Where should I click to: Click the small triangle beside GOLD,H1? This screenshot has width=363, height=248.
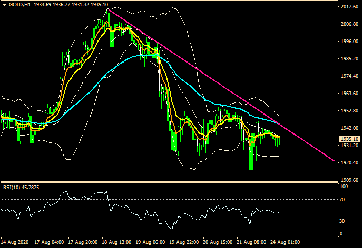tap(4, 5)
